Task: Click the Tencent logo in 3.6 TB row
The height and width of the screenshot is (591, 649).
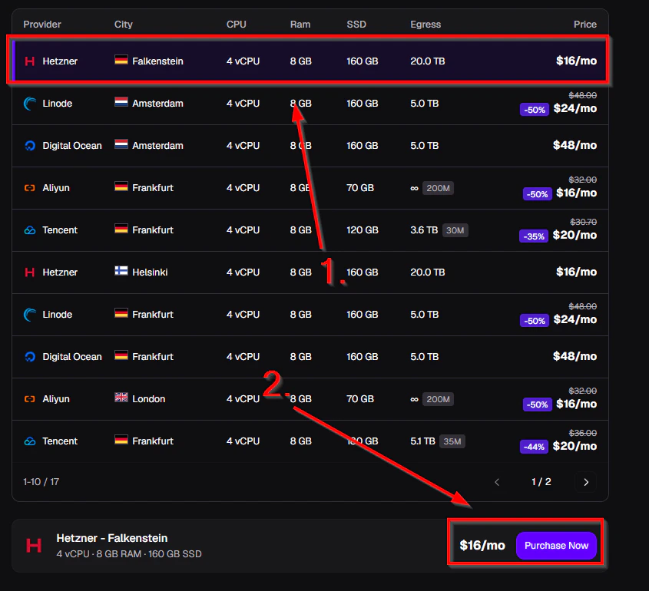Action: click(x=30, y=230)
